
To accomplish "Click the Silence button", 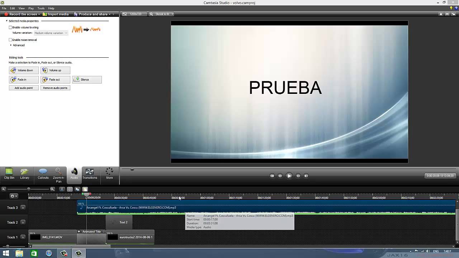I will [87, 80].
